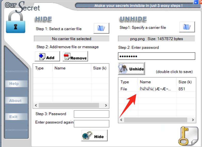
Task: Open the Help section
Action: (16, 84)
